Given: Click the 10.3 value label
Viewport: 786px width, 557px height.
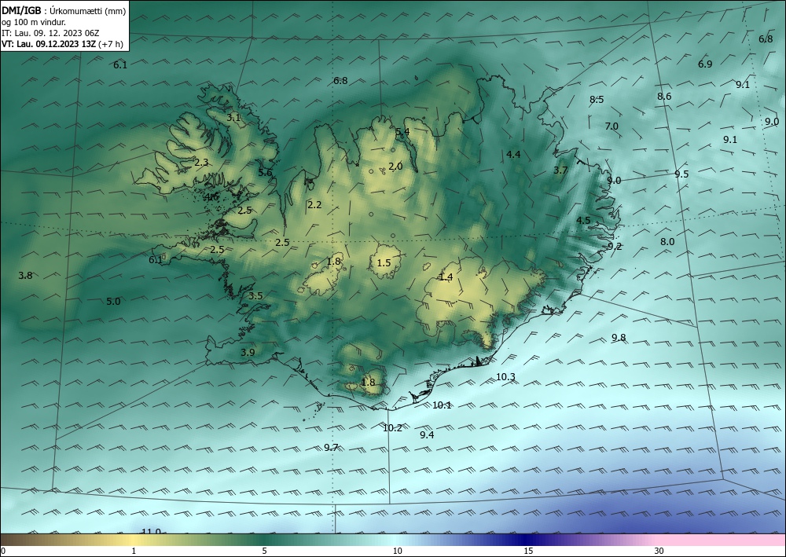Looking at the screenshot, I should 505,377.
